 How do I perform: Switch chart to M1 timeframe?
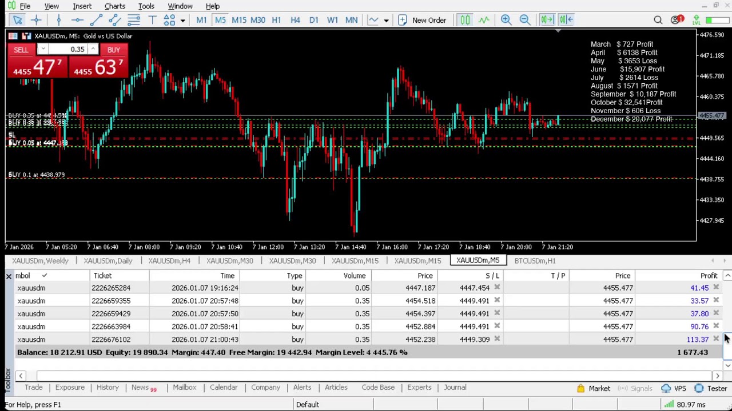[x=201, y=20]
